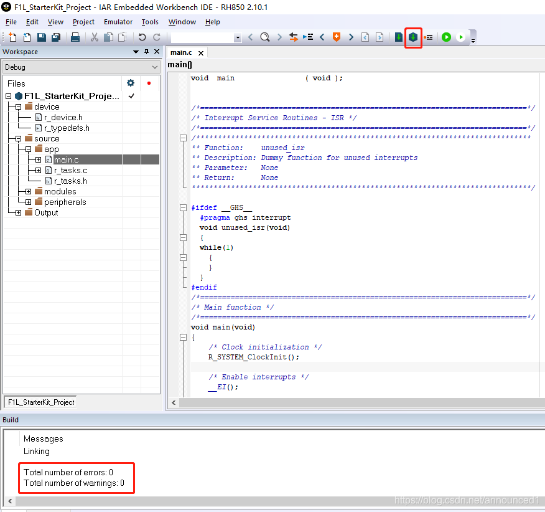This screenshot has height=512, width=545.
Task: Click the Cut scissors icon
Action: pyautogui.click(x=94, y=37)
